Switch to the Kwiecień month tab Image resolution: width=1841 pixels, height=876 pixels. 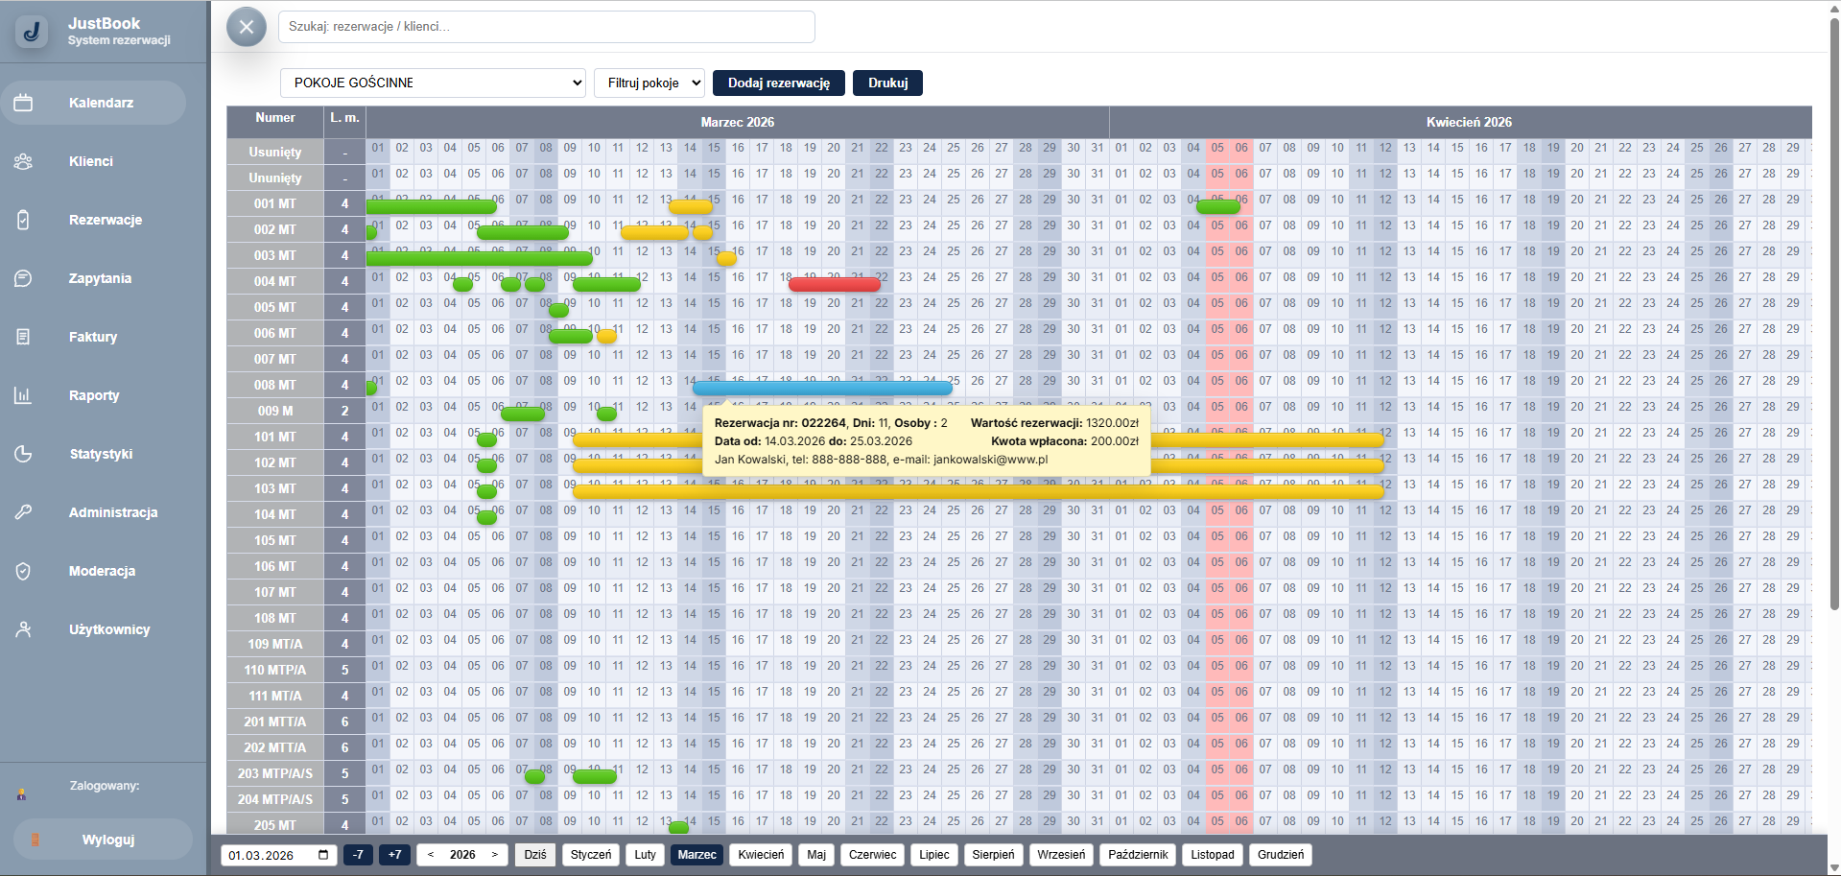coord(761,855)
